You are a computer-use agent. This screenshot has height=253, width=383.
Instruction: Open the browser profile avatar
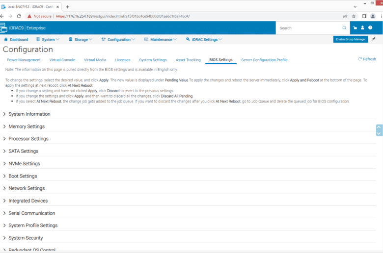373,16
